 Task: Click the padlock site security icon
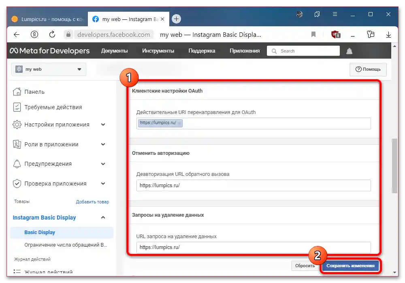coord(68,34)
